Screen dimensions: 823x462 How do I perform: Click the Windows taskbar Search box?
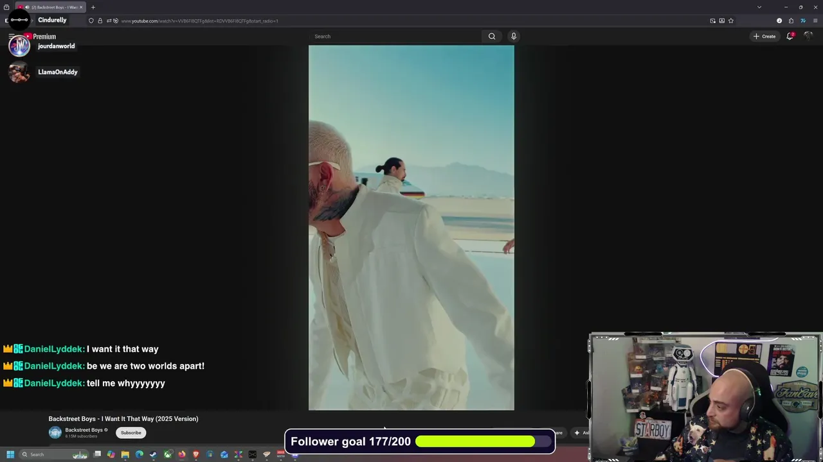point(55,454)
